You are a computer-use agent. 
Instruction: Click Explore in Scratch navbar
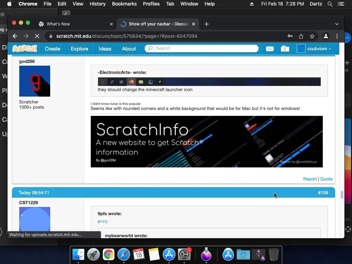[79, 49]
